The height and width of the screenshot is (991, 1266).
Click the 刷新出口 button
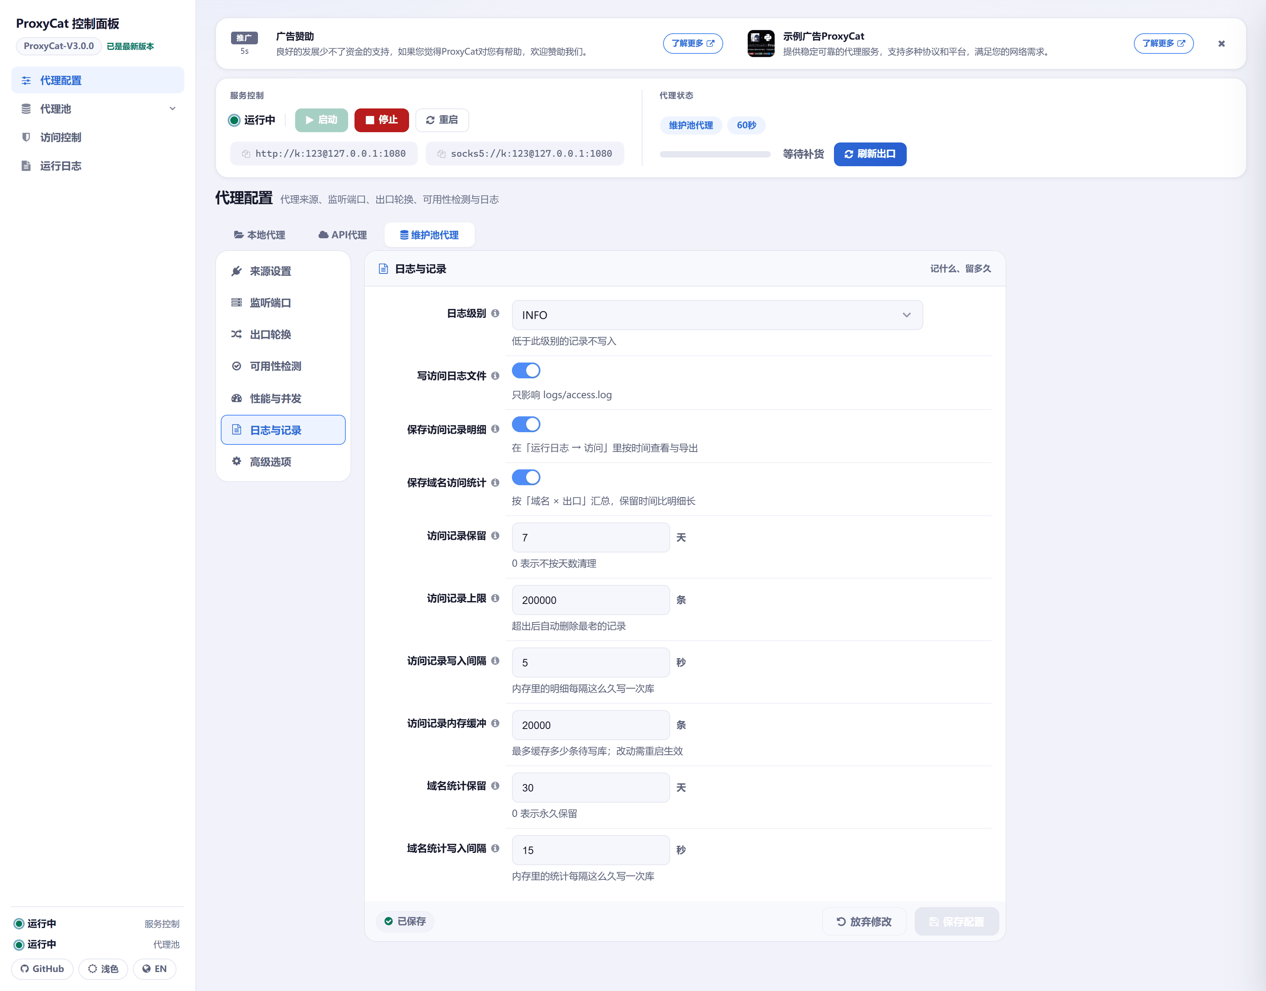click(870, 154)
